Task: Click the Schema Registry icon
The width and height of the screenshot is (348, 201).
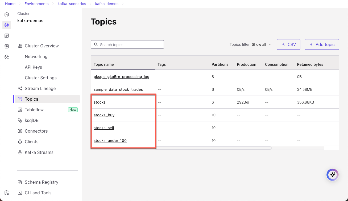Action: tap(20, 182)
